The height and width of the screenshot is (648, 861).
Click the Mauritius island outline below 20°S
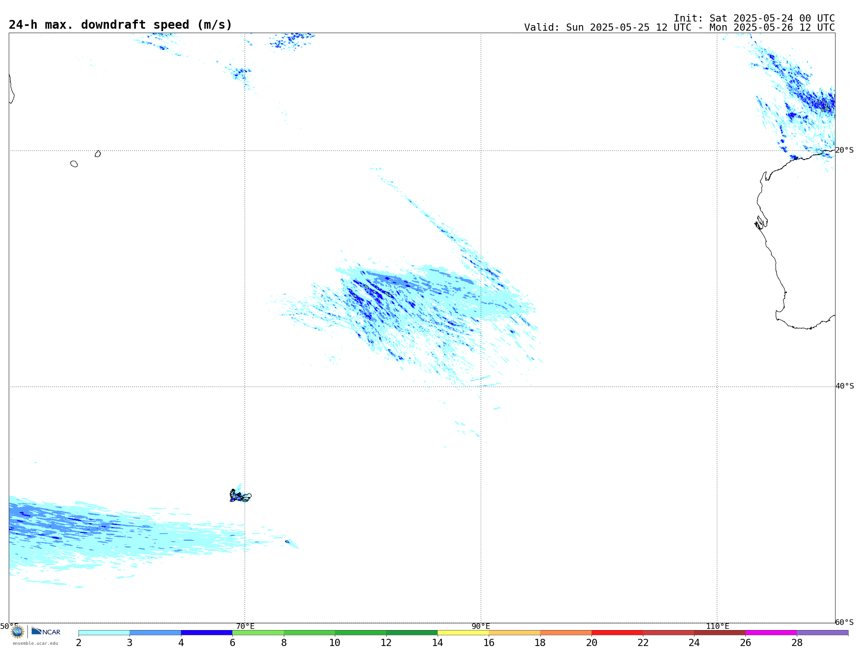tap(98, 154)
